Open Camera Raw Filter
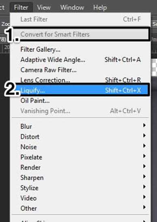 (x=81, y=70)
